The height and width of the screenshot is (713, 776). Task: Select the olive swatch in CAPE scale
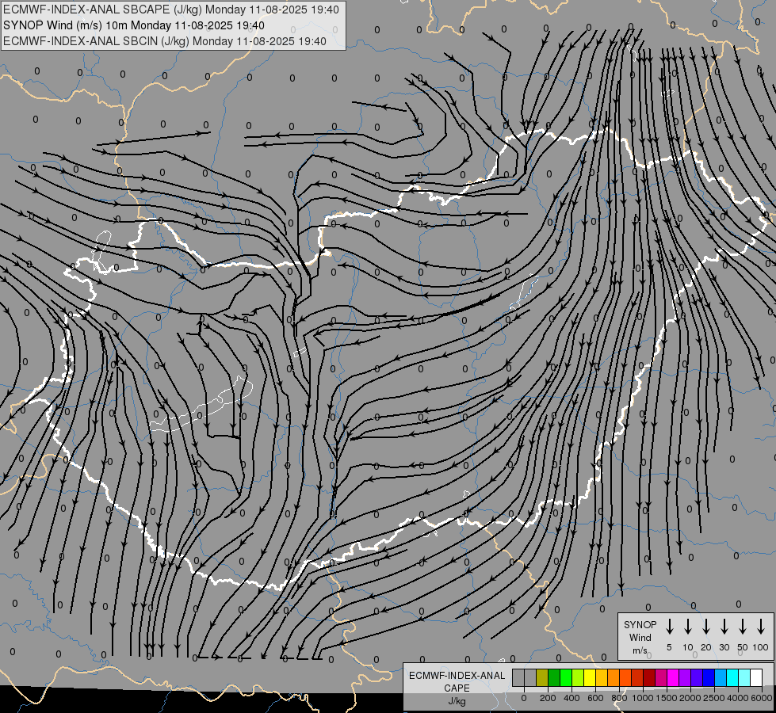[x=542, y=677]
